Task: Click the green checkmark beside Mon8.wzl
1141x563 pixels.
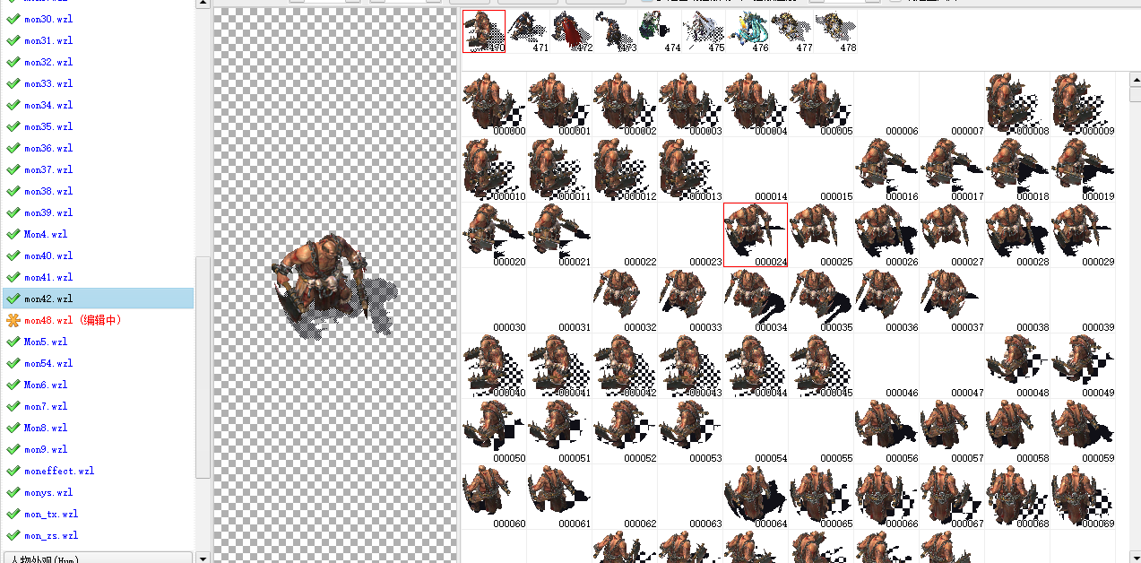Action: click(13, 428)
